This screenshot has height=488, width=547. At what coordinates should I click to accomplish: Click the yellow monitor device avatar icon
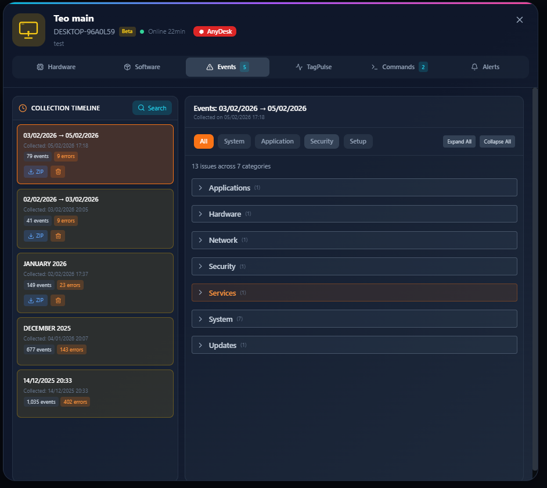[28, 29]
